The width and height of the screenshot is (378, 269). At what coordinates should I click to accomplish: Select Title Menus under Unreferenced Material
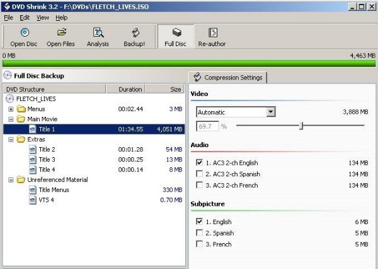point(54,190)
